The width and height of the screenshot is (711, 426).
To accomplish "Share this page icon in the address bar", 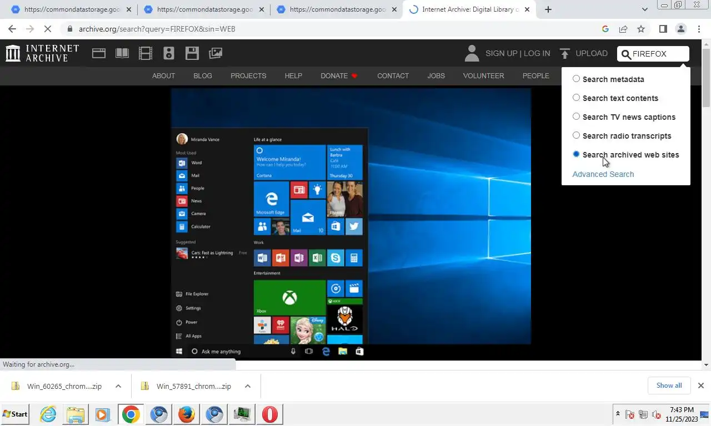I will click(x=623, y=29).
